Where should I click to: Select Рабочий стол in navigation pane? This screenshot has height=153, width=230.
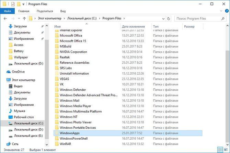[x=24, y=117]
